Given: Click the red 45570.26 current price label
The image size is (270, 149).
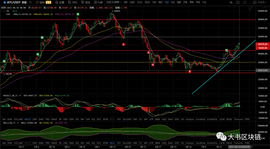Looking at the screenshot, I should [x=262, y=44].
